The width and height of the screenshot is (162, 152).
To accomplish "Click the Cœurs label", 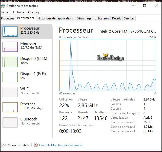I will pos(116,109).
